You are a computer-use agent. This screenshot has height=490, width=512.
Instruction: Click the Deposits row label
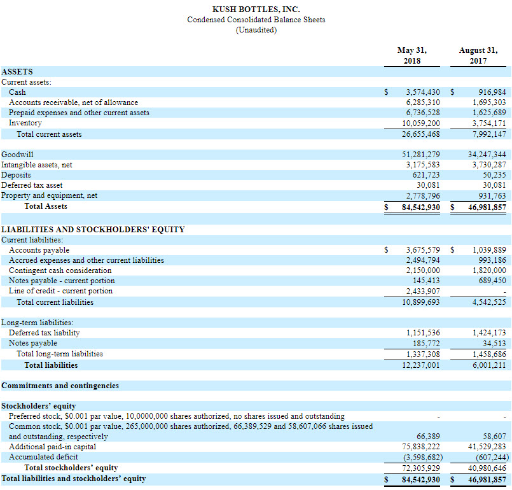tap(16, 174)
